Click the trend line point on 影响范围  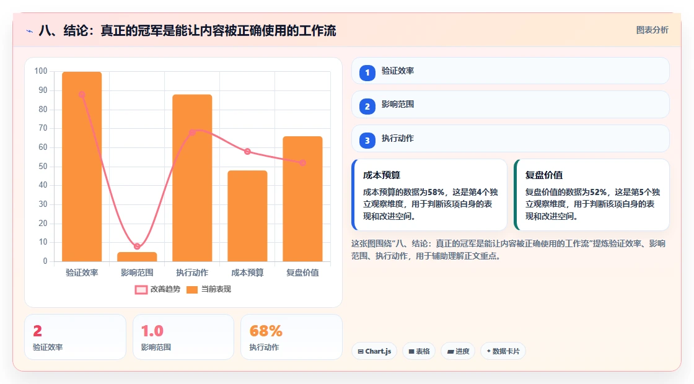137,247
